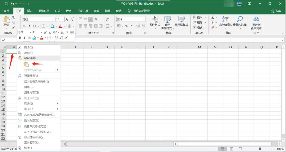Screen dimensions: 286x152
Task: Apply comma style in ribbon number group
Action: pyautogui.click(x=132, y=26)
